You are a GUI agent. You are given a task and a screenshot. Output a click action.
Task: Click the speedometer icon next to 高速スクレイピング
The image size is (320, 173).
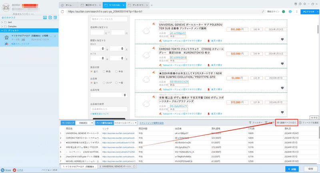pyautogui.click(x=6, y=44)
